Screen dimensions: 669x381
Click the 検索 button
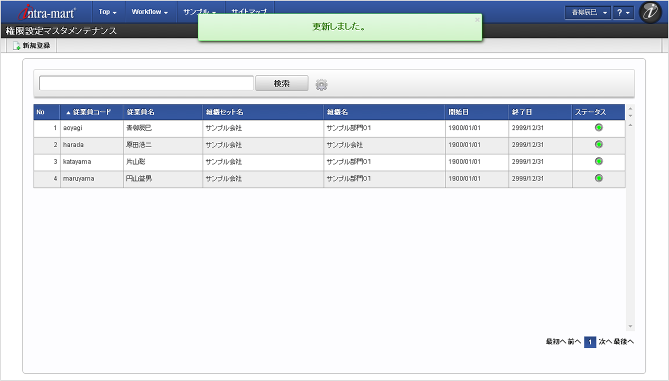pyautogui.click(x=282, y=83)
